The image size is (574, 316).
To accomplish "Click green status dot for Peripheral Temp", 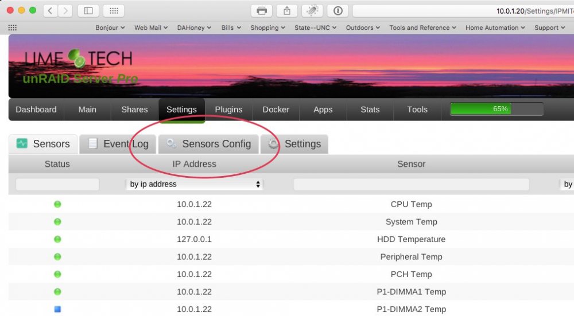I will tap(57, 257).
